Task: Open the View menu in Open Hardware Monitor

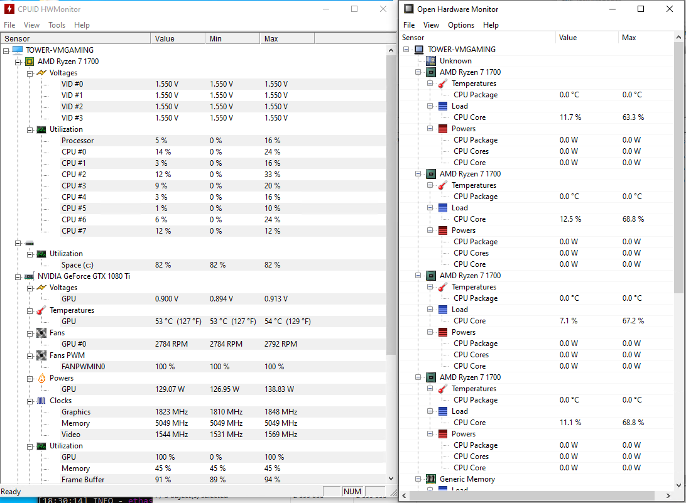Action: (431, 25)
